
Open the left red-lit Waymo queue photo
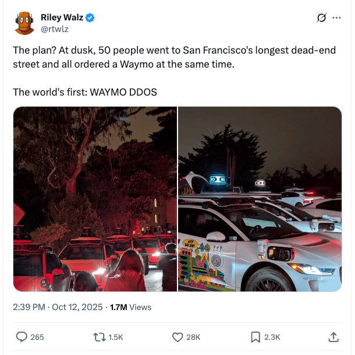click(x=95, y=199)
